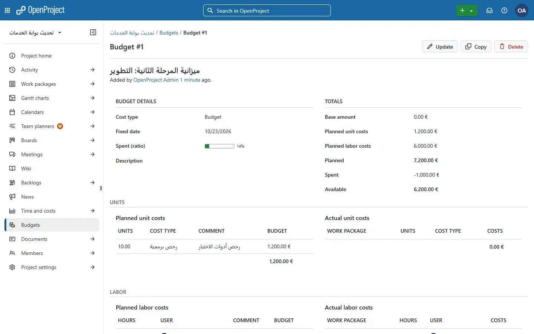Open the Budgets menu item
The height and width of the screenshot is (334, 534).
tap(52, 225)
